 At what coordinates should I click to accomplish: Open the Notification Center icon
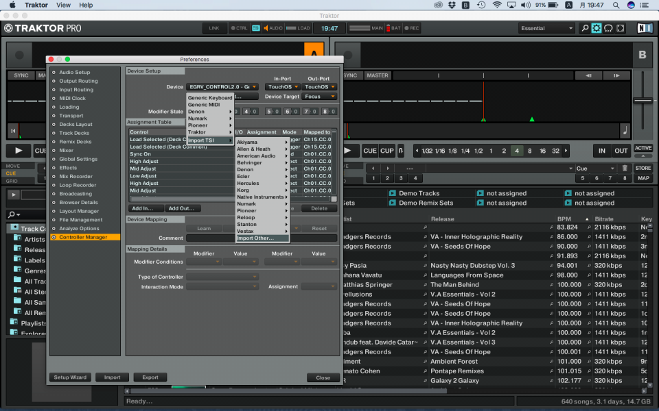coord(644,5)
